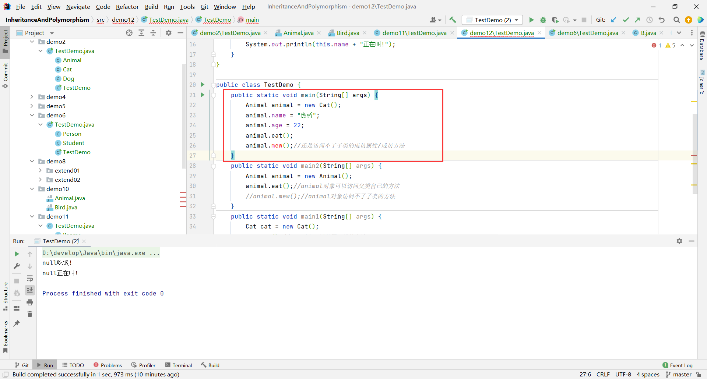Viewport: 707px width, 379px height.
Task: Click the editor vertical scrollbar
Action: coord(694,154)
